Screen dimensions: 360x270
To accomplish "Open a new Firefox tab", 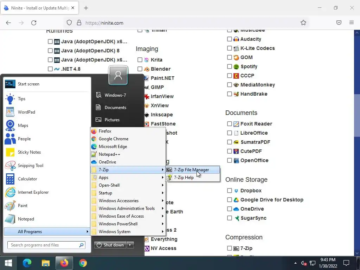I will click(86, 8).
